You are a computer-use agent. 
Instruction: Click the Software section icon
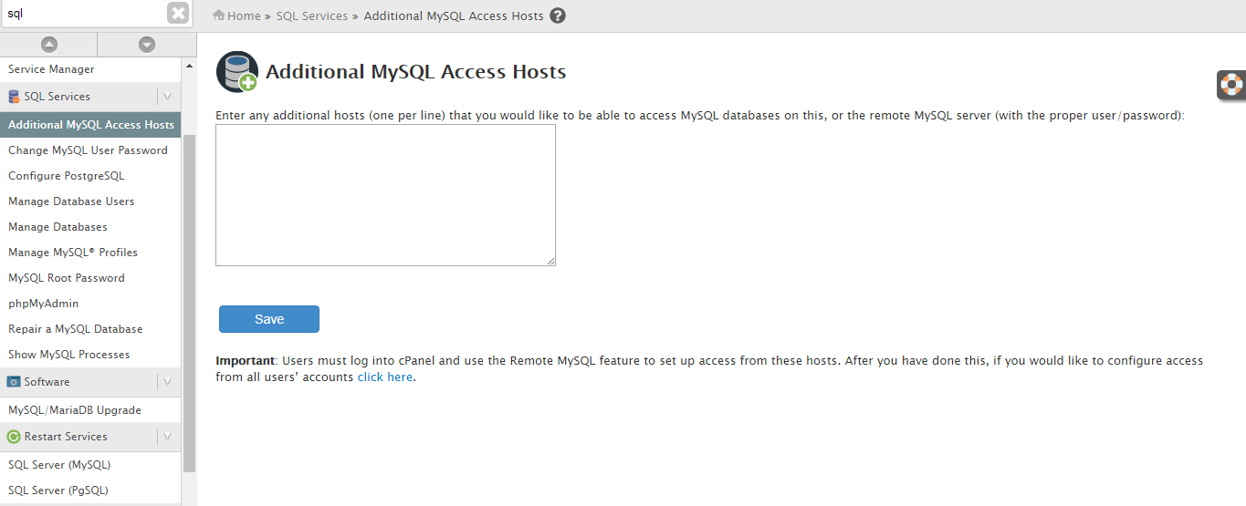(14, 382)
